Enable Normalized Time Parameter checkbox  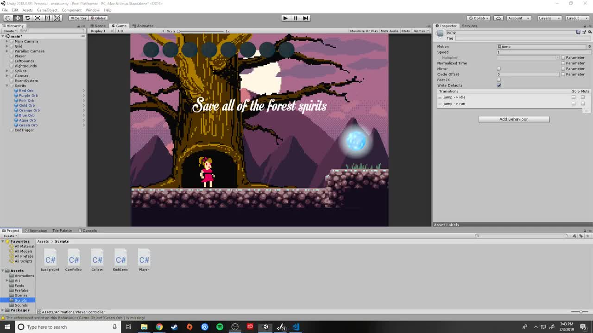[x=563, y=63]
